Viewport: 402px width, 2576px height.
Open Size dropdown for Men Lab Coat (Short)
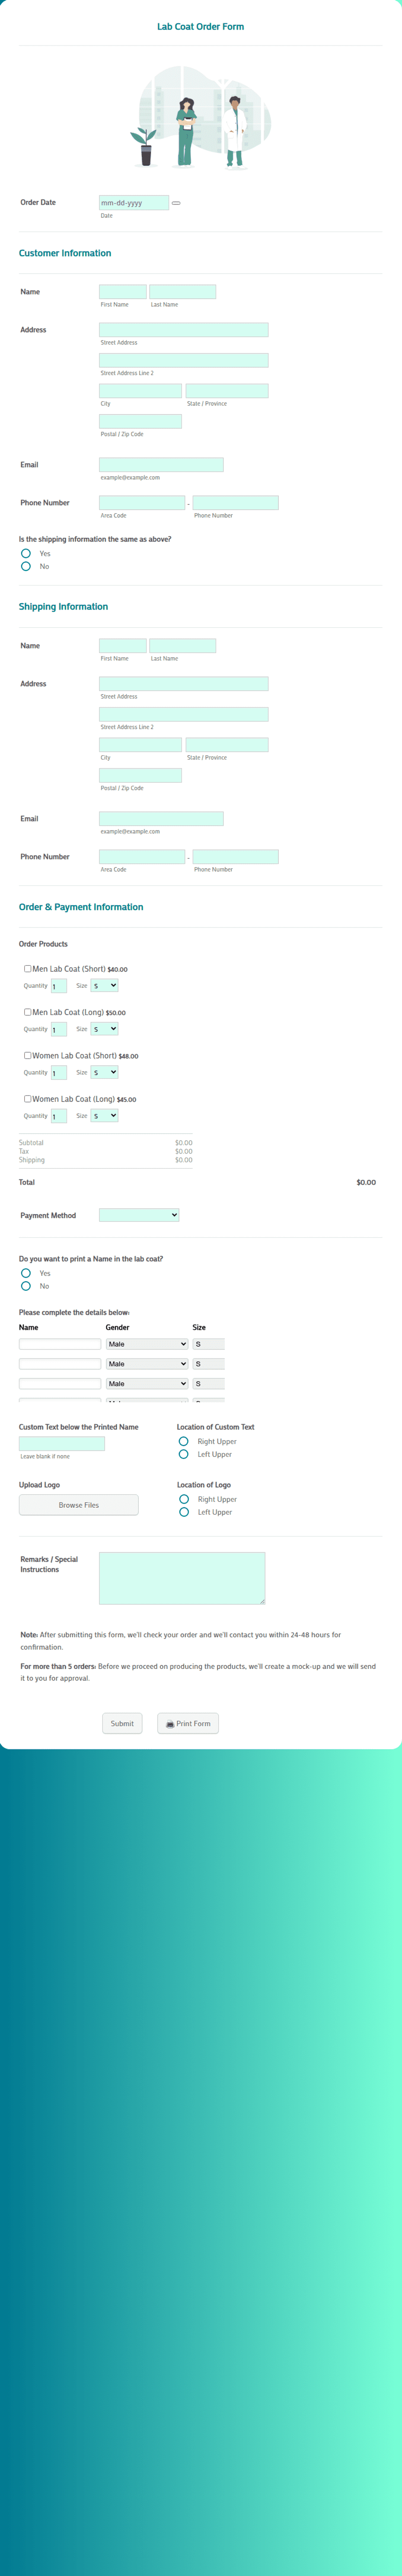[105, 986]
